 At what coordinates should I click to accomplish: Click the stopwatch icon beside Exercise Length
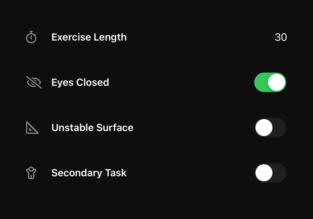31,37
